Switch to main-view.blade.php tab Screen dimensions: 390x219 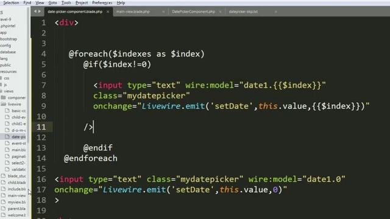pyautogui.click(x=133, y=12)
